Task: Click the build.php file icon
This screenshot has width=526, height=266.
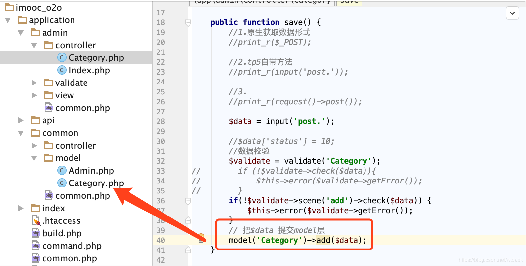Action: pyautogui.click(x=36, y=233)
